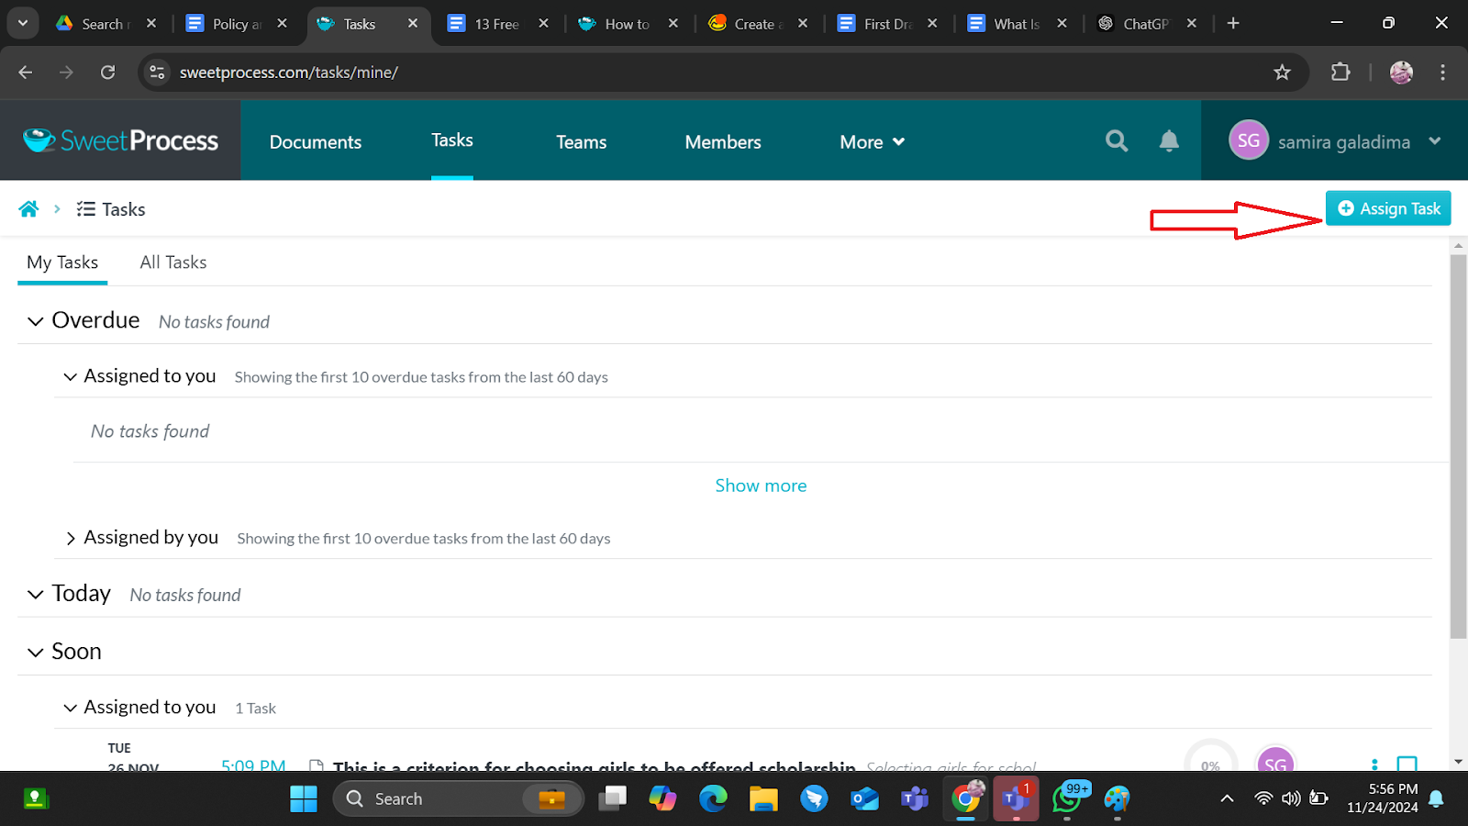Collapse Assigned to you under Overdue
This screenshot has width=1468, height=826.
pos(70,376)
